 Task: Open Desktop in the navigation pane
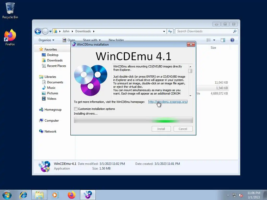tap(53, 55)
